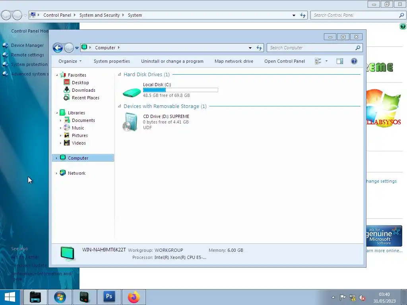Image resolution: width=407 pixels, height=305 pixels.
Task: Open Remote settings link
Action: pyautogui.click(x=27, y=55)
